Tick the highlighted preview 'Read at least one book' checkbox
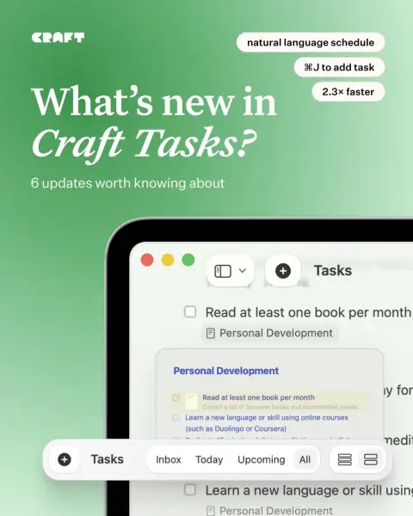This screenshot has height=516, width=413. 176,397
